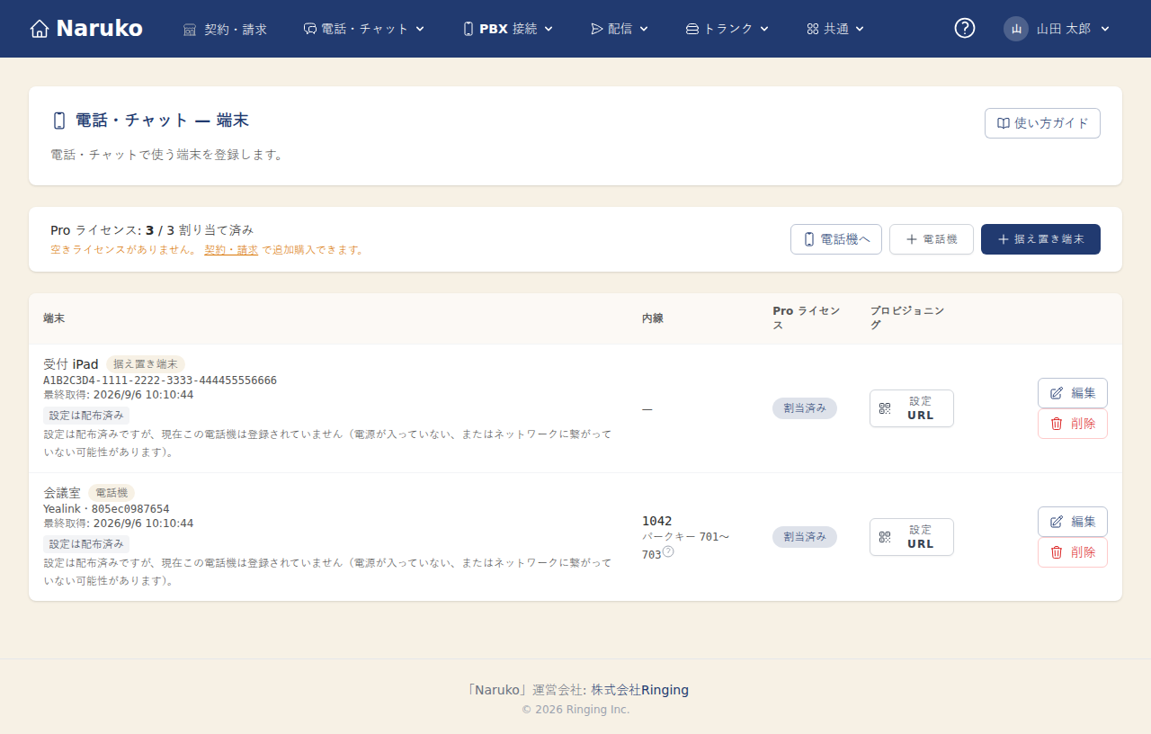Click Yealink · 805ec0987654 text
This screenshot has height=734, width=1151.
[x=106, y=509]
